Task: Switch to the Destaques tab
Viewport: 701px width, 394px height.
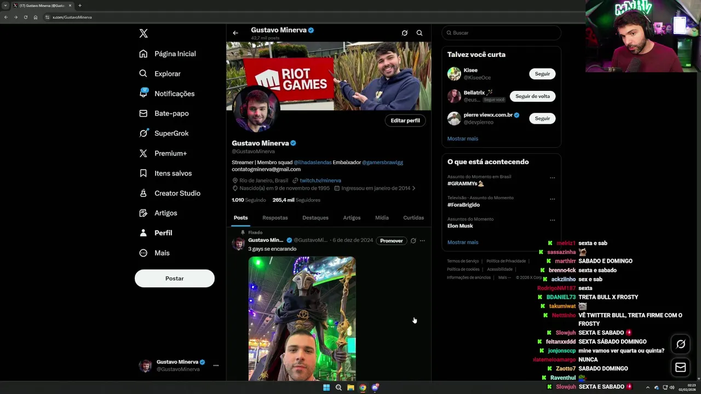Action: point(315,218)
